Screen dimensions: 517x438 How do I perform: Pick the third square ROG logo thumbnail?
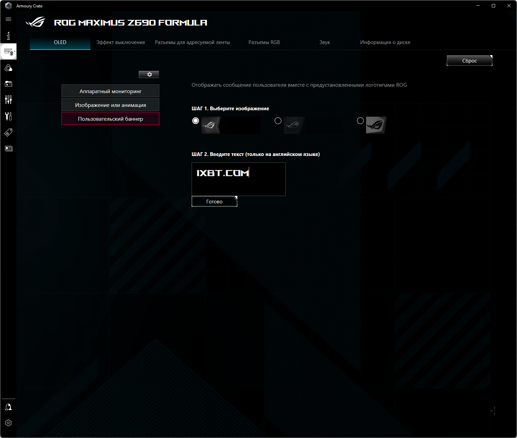tap(376, 125)
